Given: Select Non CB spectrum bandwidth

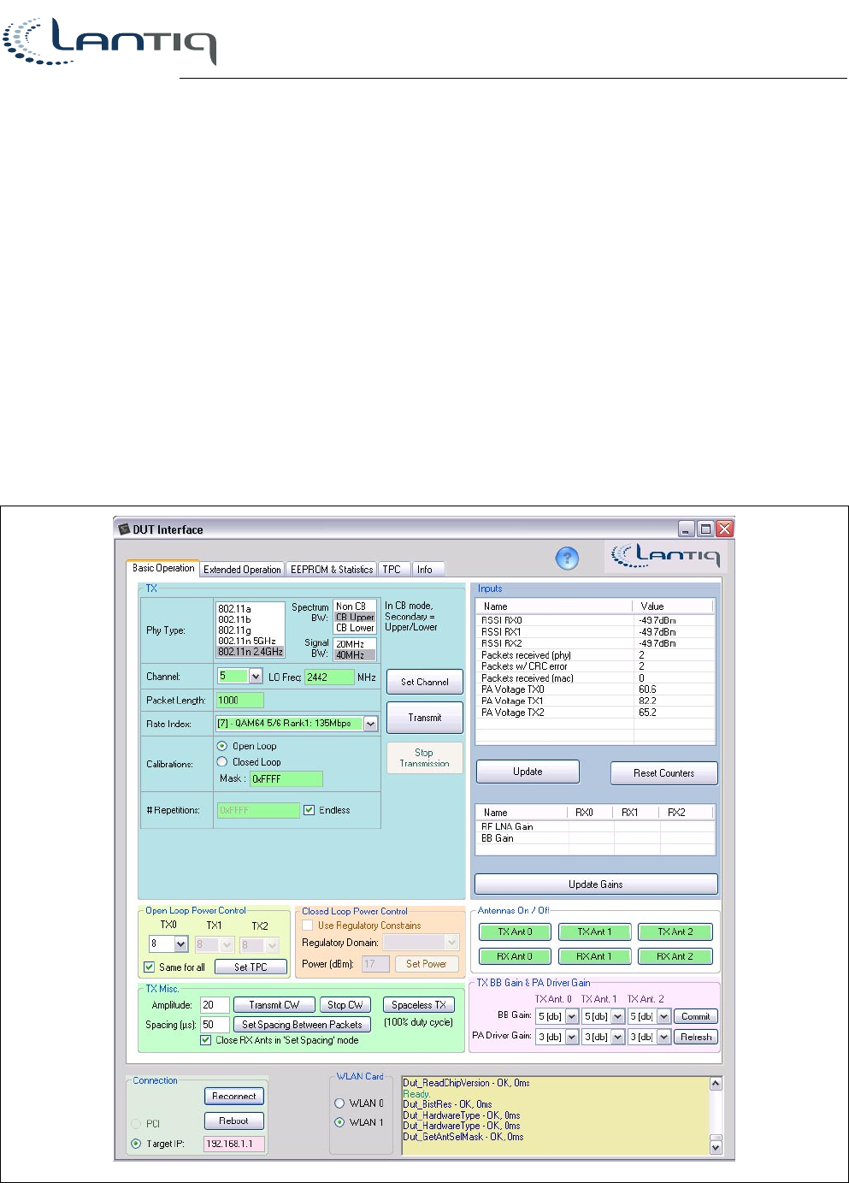Looking at the screenshot, I should tap(355, 606).
